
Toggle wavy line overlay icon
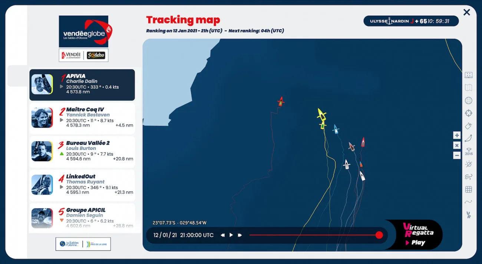pos(468,202)
